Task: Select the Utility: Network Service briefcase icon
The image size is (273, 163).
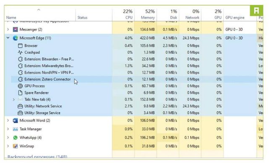Action: 20,106
